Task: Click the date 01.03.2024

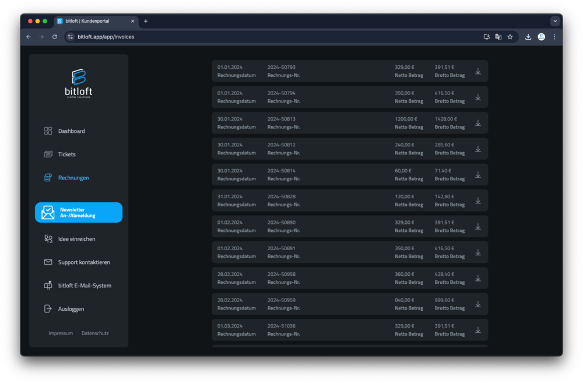Action: coord(230,326)
